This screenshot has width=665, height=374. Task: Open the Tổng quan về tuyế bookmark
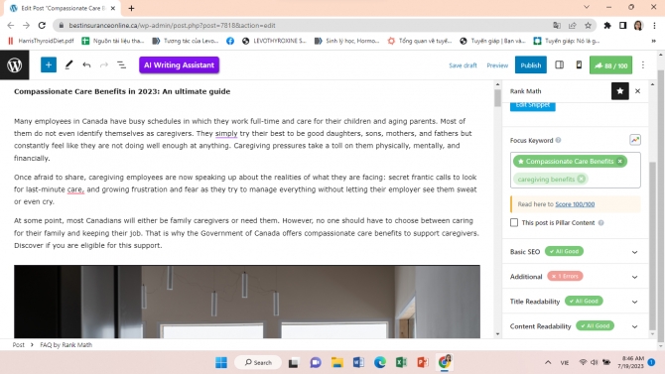(419, 41)
